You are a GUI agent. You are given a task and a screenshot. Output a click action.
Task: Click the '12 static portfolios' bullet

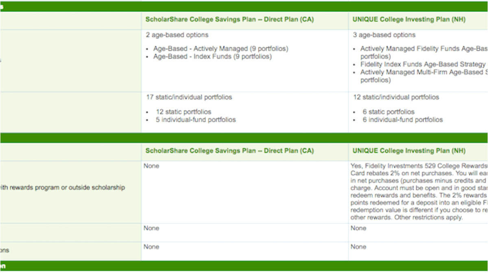pos(183,112)
